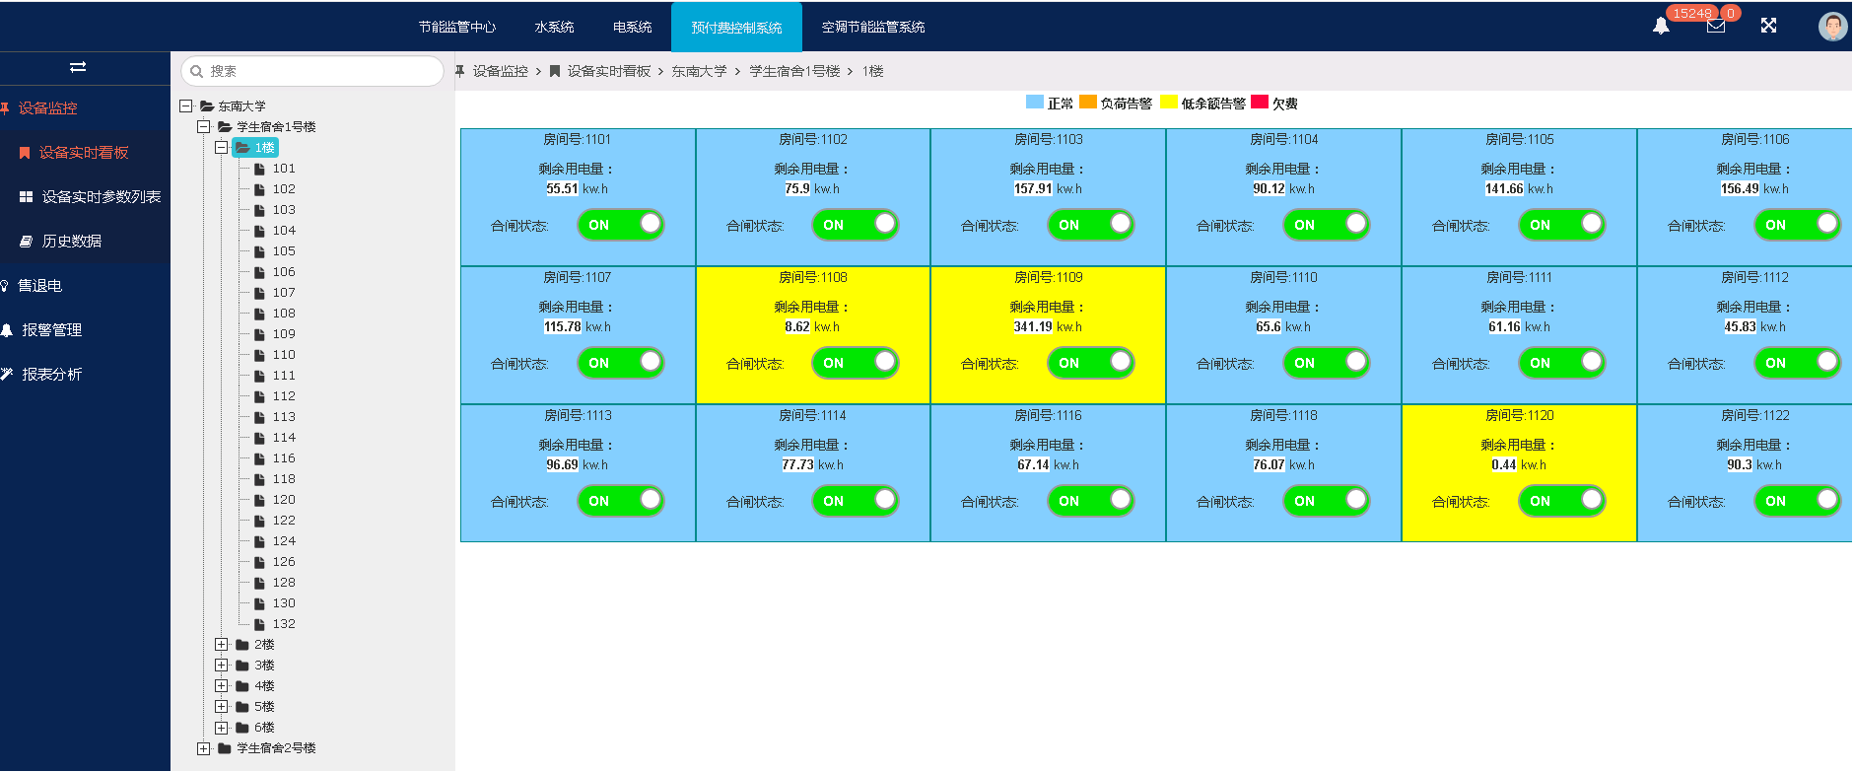Open the 售退电 sidebar menu

pos(40,286)
